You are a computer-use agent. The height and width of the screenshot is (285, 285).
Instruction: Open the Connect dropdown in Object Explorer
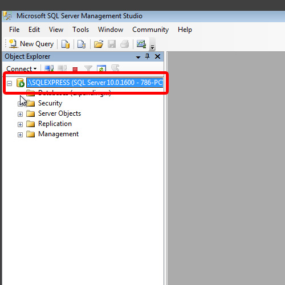pyautogui.click(x=22, y=68)
